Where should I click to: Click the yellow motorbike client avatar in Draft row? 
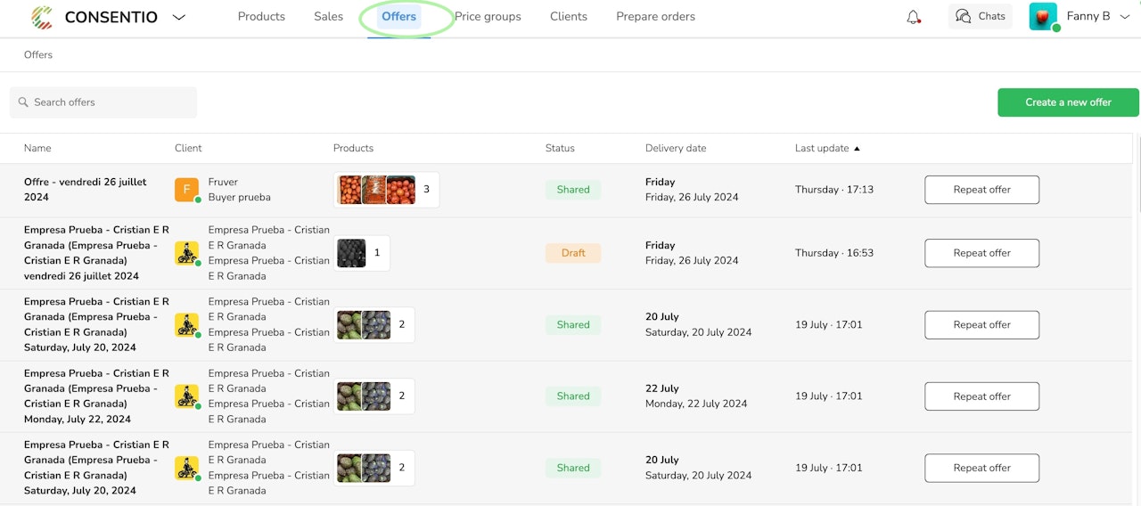tap(186, 253)
